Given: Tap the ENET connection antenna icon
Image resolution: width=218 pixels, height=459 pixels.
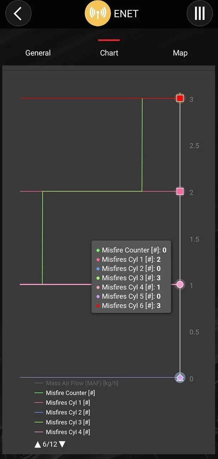Looking at the screenshot, I should pyautogui.click(x=98, y=13).
